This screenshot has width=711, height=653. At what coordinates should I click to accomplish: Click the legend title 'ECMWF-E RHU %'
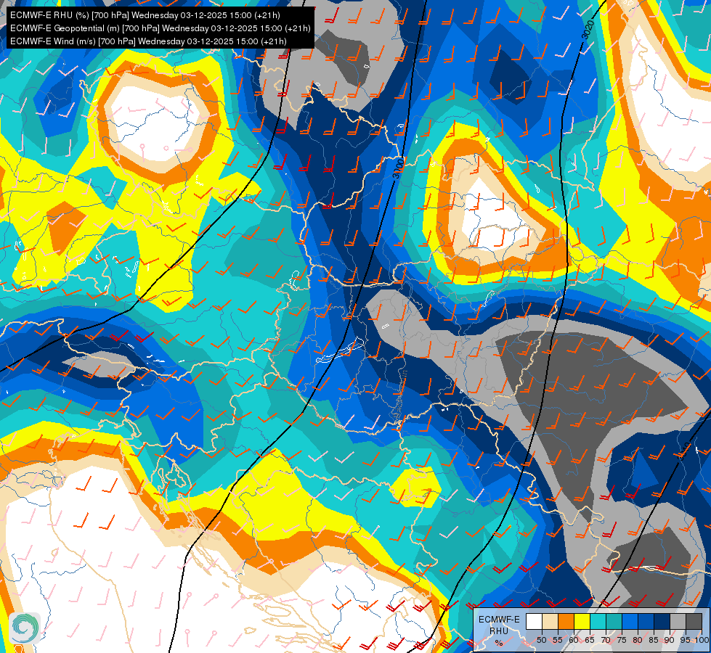point(499,631)
